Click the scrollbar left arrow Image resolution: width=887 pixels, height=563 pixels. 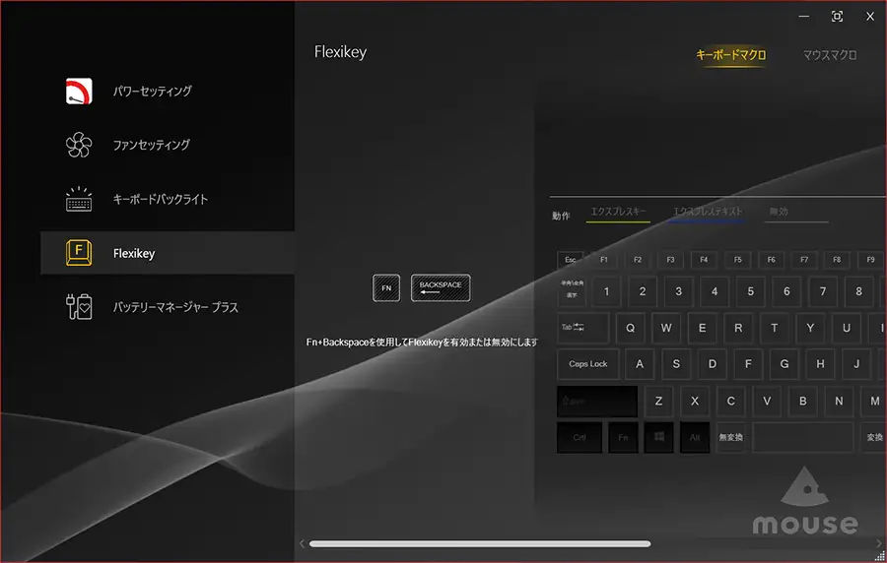coord(303,543)
